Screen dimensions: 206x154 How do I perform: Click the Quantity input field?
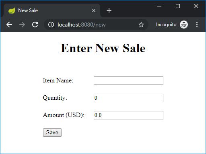click(x=128, y=98)
